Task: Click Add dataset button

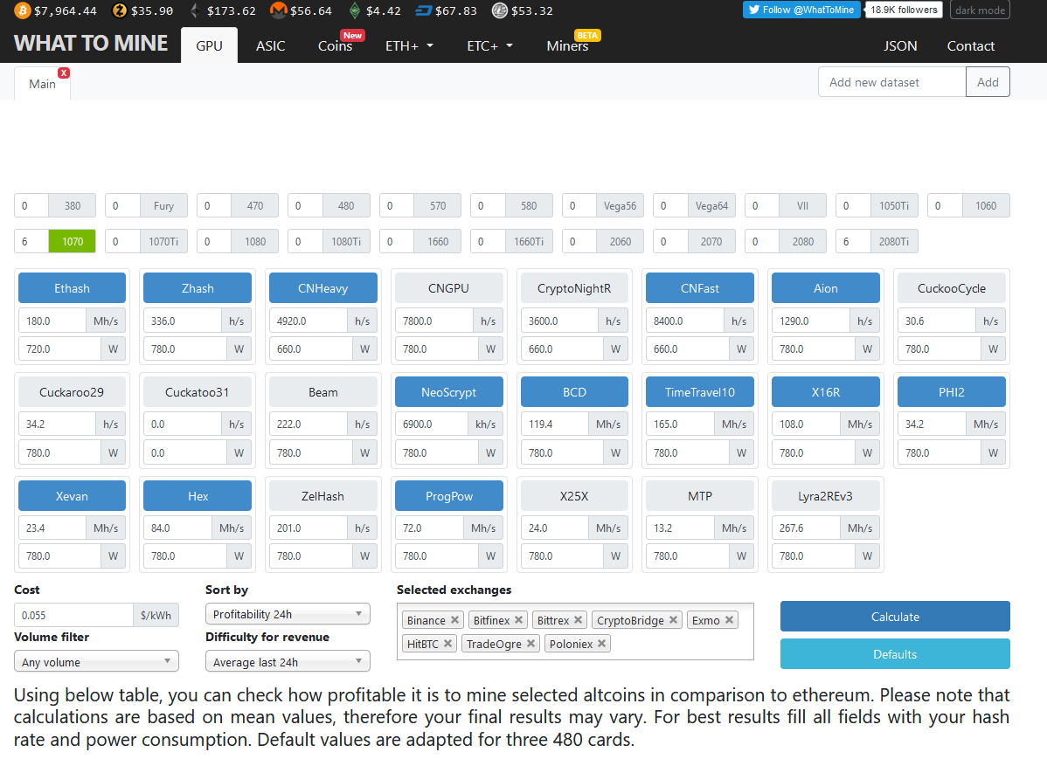Action: click(x=988, y=82)
